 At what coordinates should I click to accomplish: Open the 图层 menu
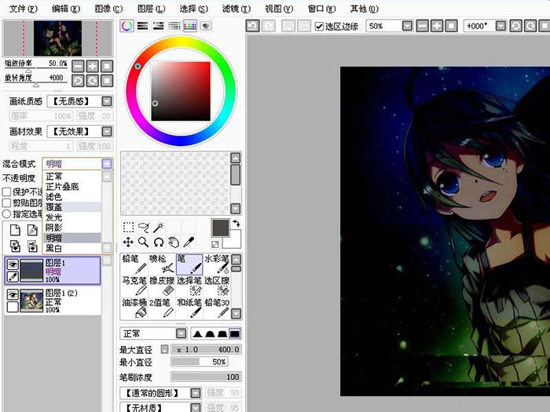tap(151, 9)
